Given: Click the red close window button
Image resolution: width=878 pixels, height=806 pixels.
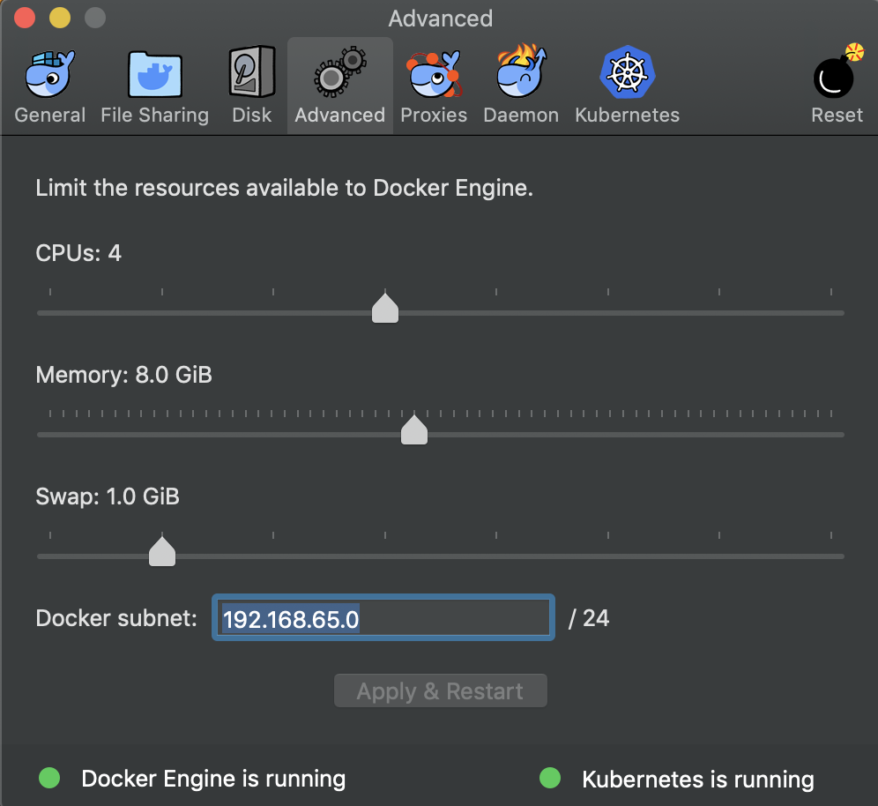Looking at the screenshot, I should pos(25,18).
